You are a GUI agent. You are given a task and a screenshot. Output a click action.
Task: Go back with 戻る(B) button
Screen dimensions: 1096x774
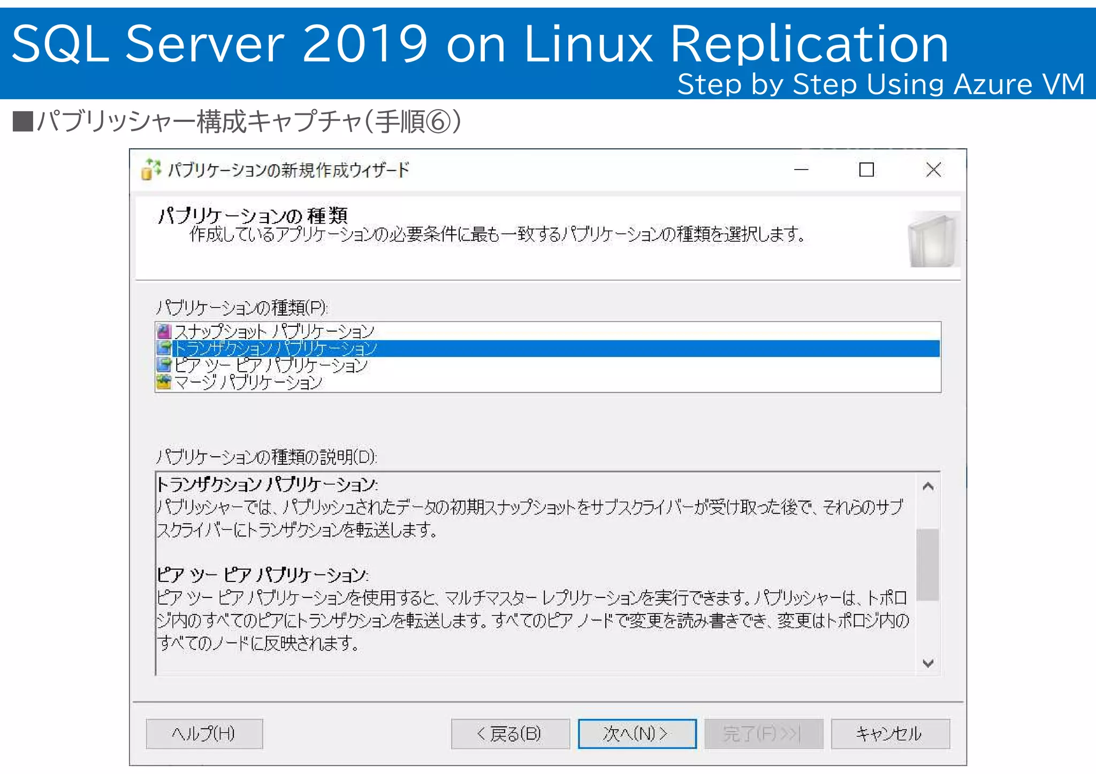[x=511, y=733]
